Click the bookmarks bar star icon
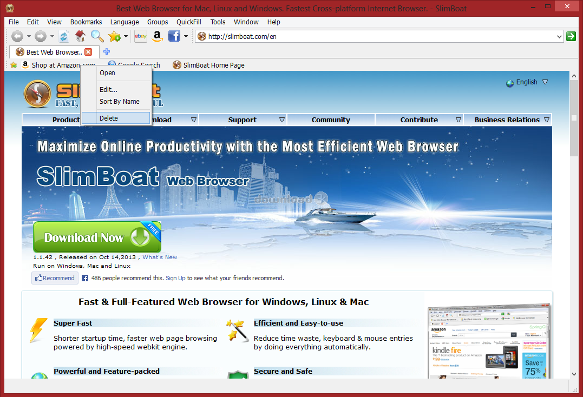This screenshot has height=397, width=583. coord(14,65)
